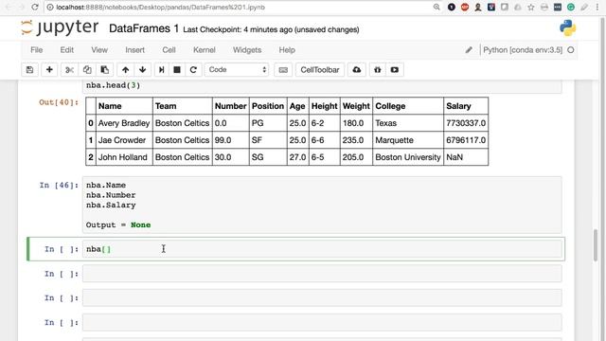Open the cell type Code dropdown
Screen dimensions: 606x341
click(x=237, y=70)
